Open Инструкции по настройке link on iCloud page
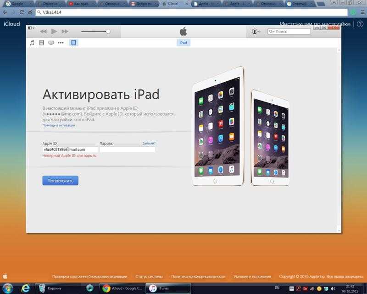 [315, 24]
